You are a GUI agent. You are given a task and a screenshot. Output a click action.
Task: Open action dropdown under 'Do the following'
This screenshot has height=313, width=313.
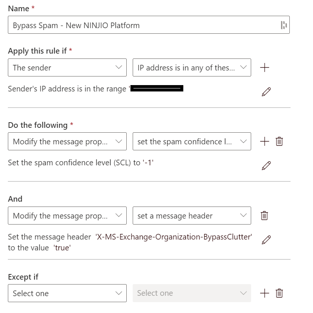67,142
